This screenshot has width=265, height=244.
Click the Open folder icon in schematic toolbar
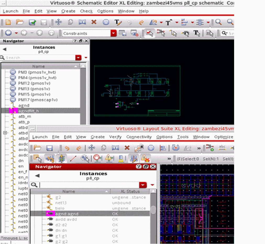tap(20, 22)
